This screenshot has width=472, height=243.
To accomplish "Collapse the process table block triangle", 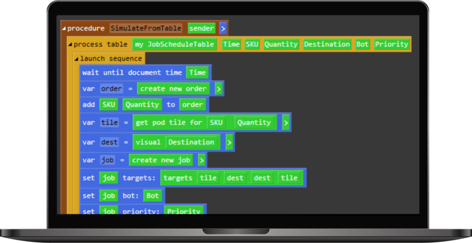I will [x=70, y=45].
